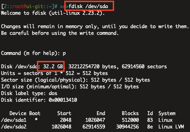Image resolution: width=190 pixels, height=132 pixels.
Task: Click the 30944256 blocks value
Action: [x=127, y=127]
